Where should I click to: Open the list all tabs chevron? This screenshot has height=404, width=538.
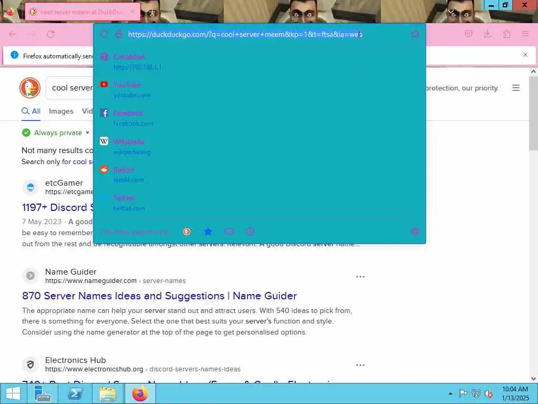pos(450,12)
